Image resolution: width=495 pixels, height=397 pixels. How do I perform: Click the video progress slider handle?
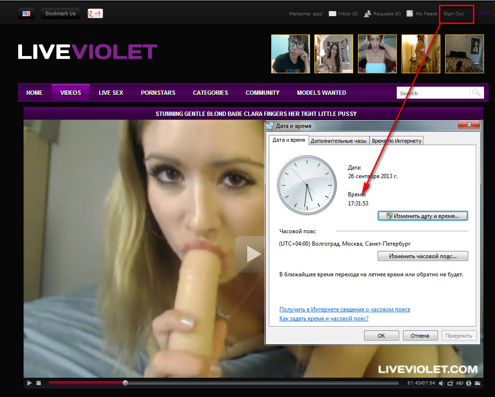coord(125,383)
